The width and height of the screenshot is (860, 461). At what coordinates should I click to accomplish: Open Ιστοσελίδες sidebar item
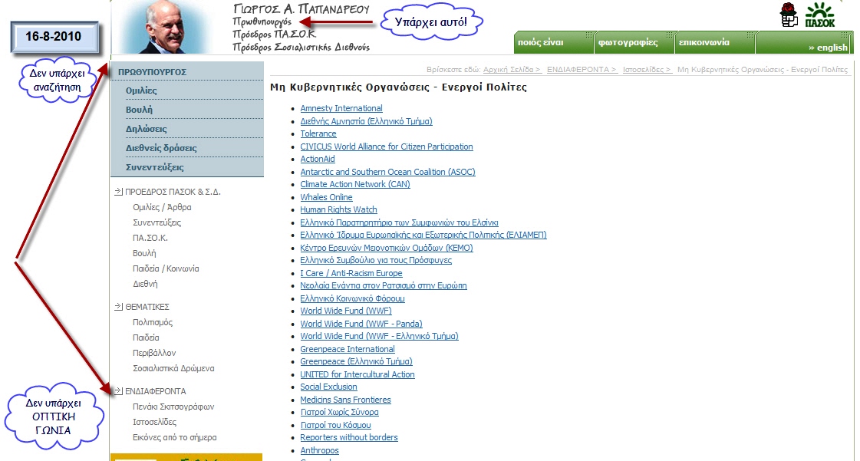155,422
